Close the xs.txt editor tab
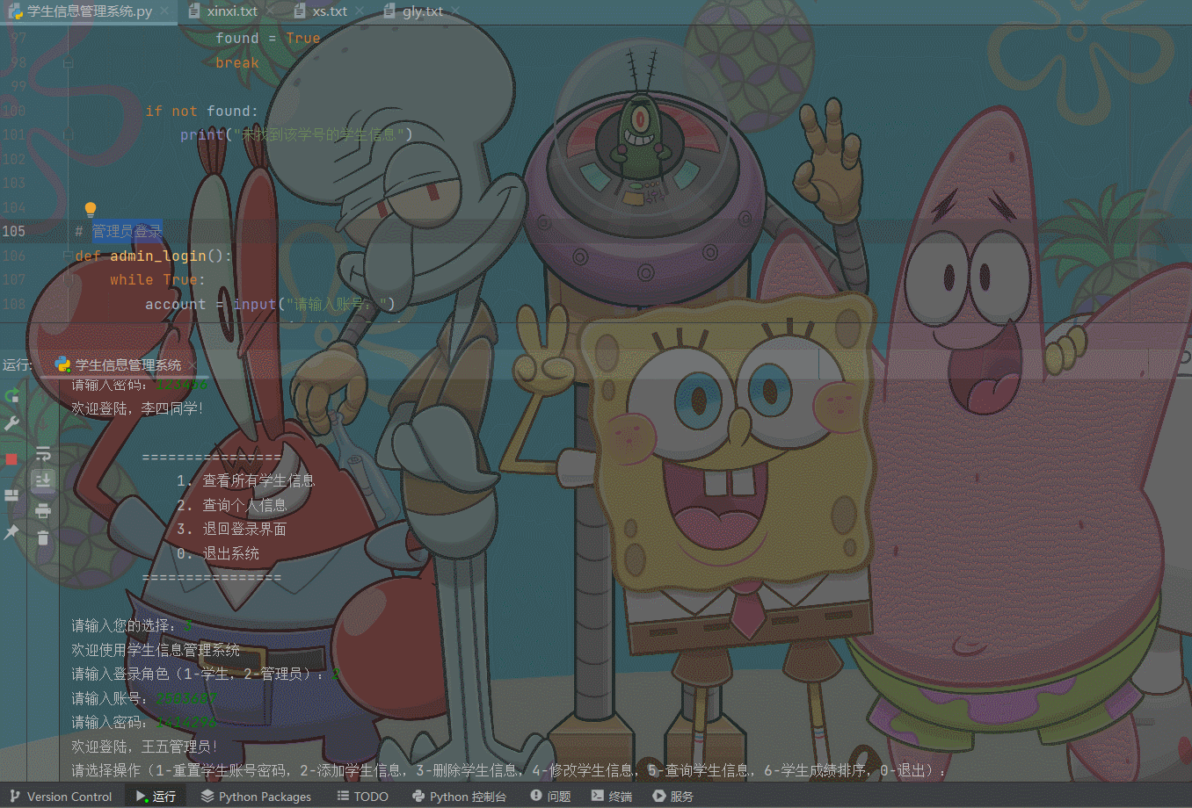The image size is (1192, 808). coord(360,11)
